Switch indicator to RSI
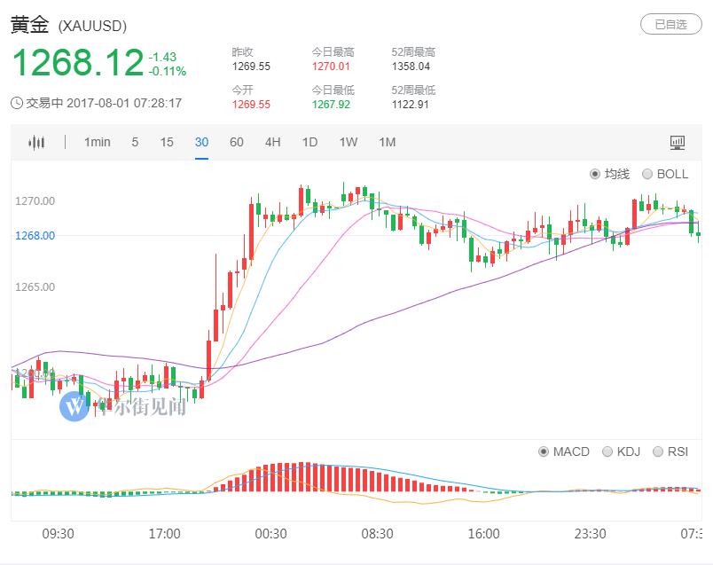This screenshot has height=565, width=713. coord(672,451)
